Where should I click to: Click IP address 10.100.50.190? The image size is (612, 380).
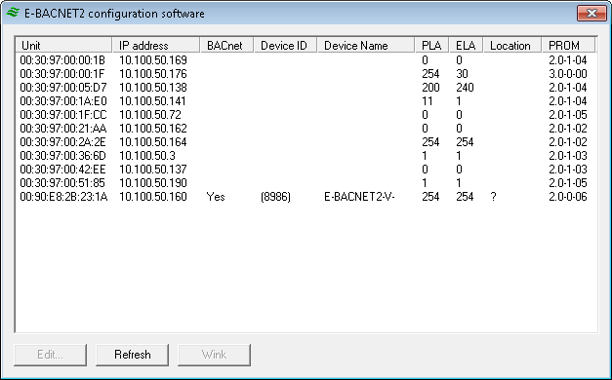coord(153,183)
